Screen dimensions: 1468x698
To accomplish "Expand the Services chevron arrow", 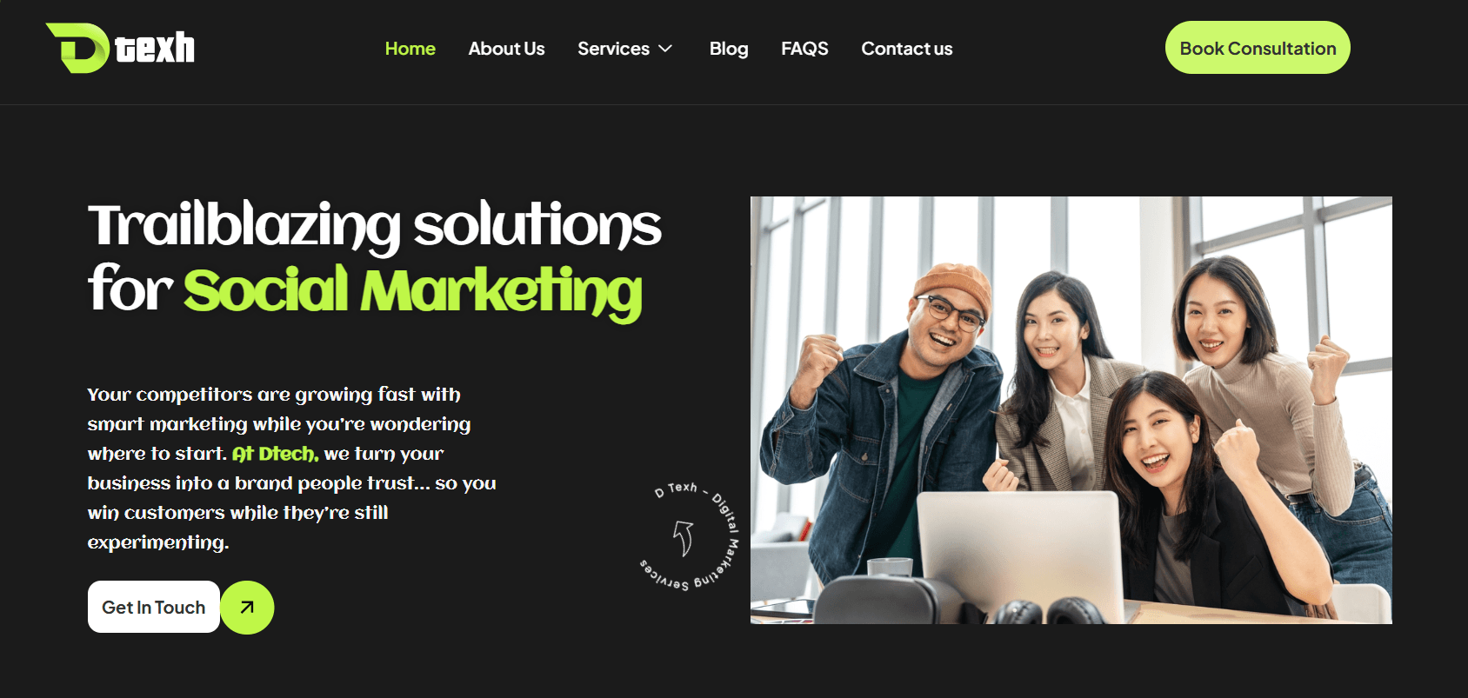I will [x=665, y=49].
